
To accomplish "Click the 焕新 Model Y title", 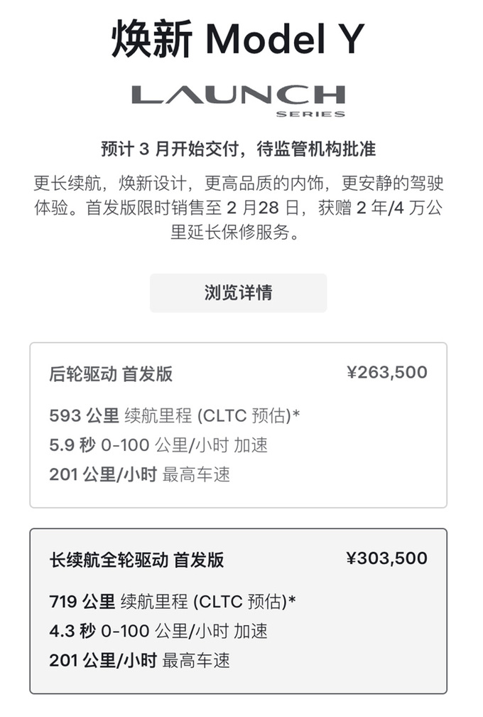I will point(239,39).
